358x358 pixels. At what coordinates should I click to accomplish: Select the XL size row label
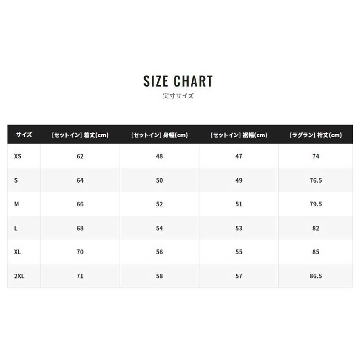(18, 252)
